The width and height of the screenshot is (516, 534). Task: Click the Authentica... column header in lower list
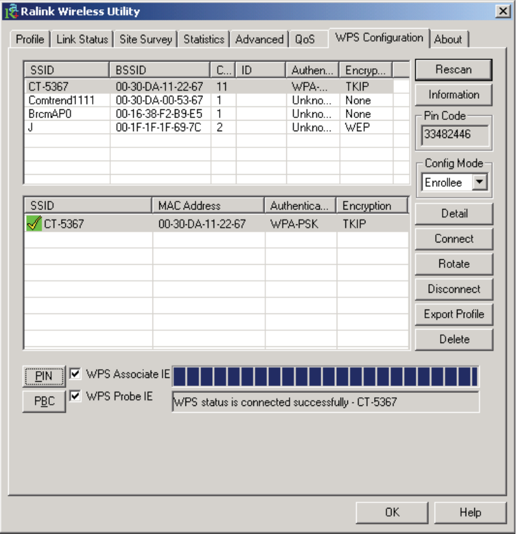[301, 206]
